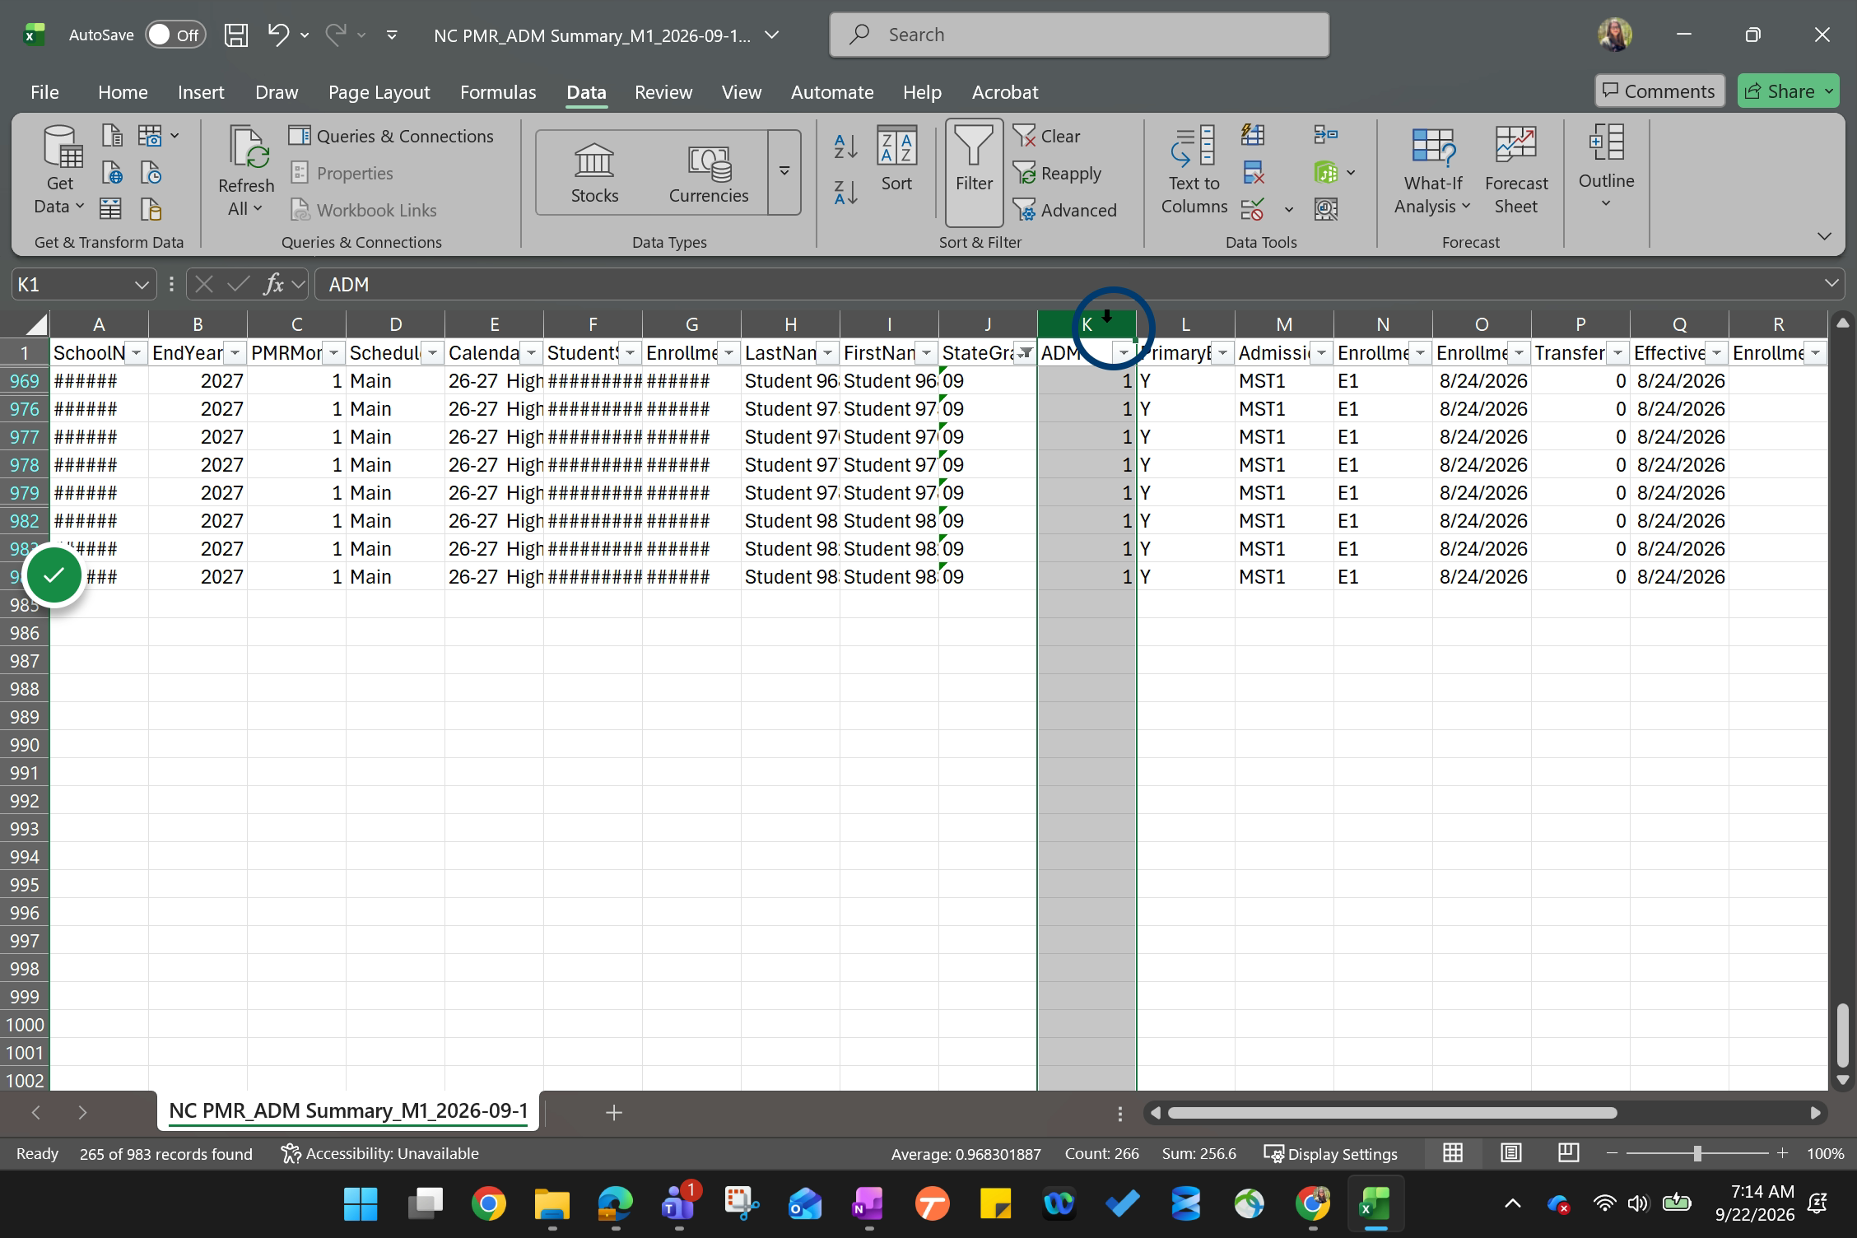Click the Remove Duplicates icon

[1253, 172]
